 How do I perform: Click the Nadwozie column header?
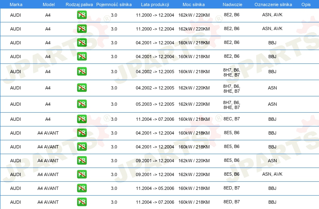click(233, 4)
